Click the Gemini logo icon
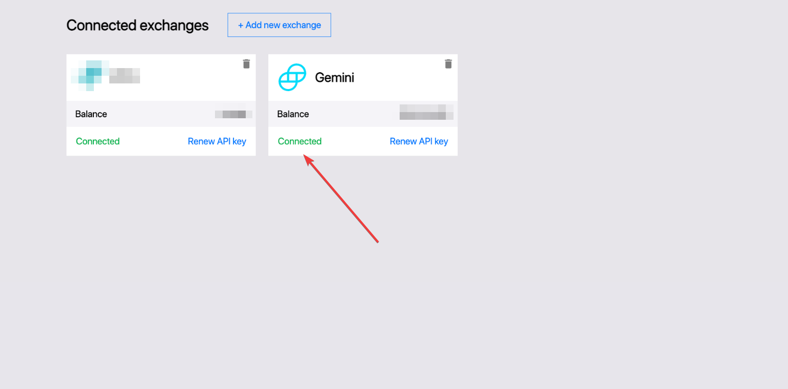This screenshot has width=788, height=389. (292, 78)
